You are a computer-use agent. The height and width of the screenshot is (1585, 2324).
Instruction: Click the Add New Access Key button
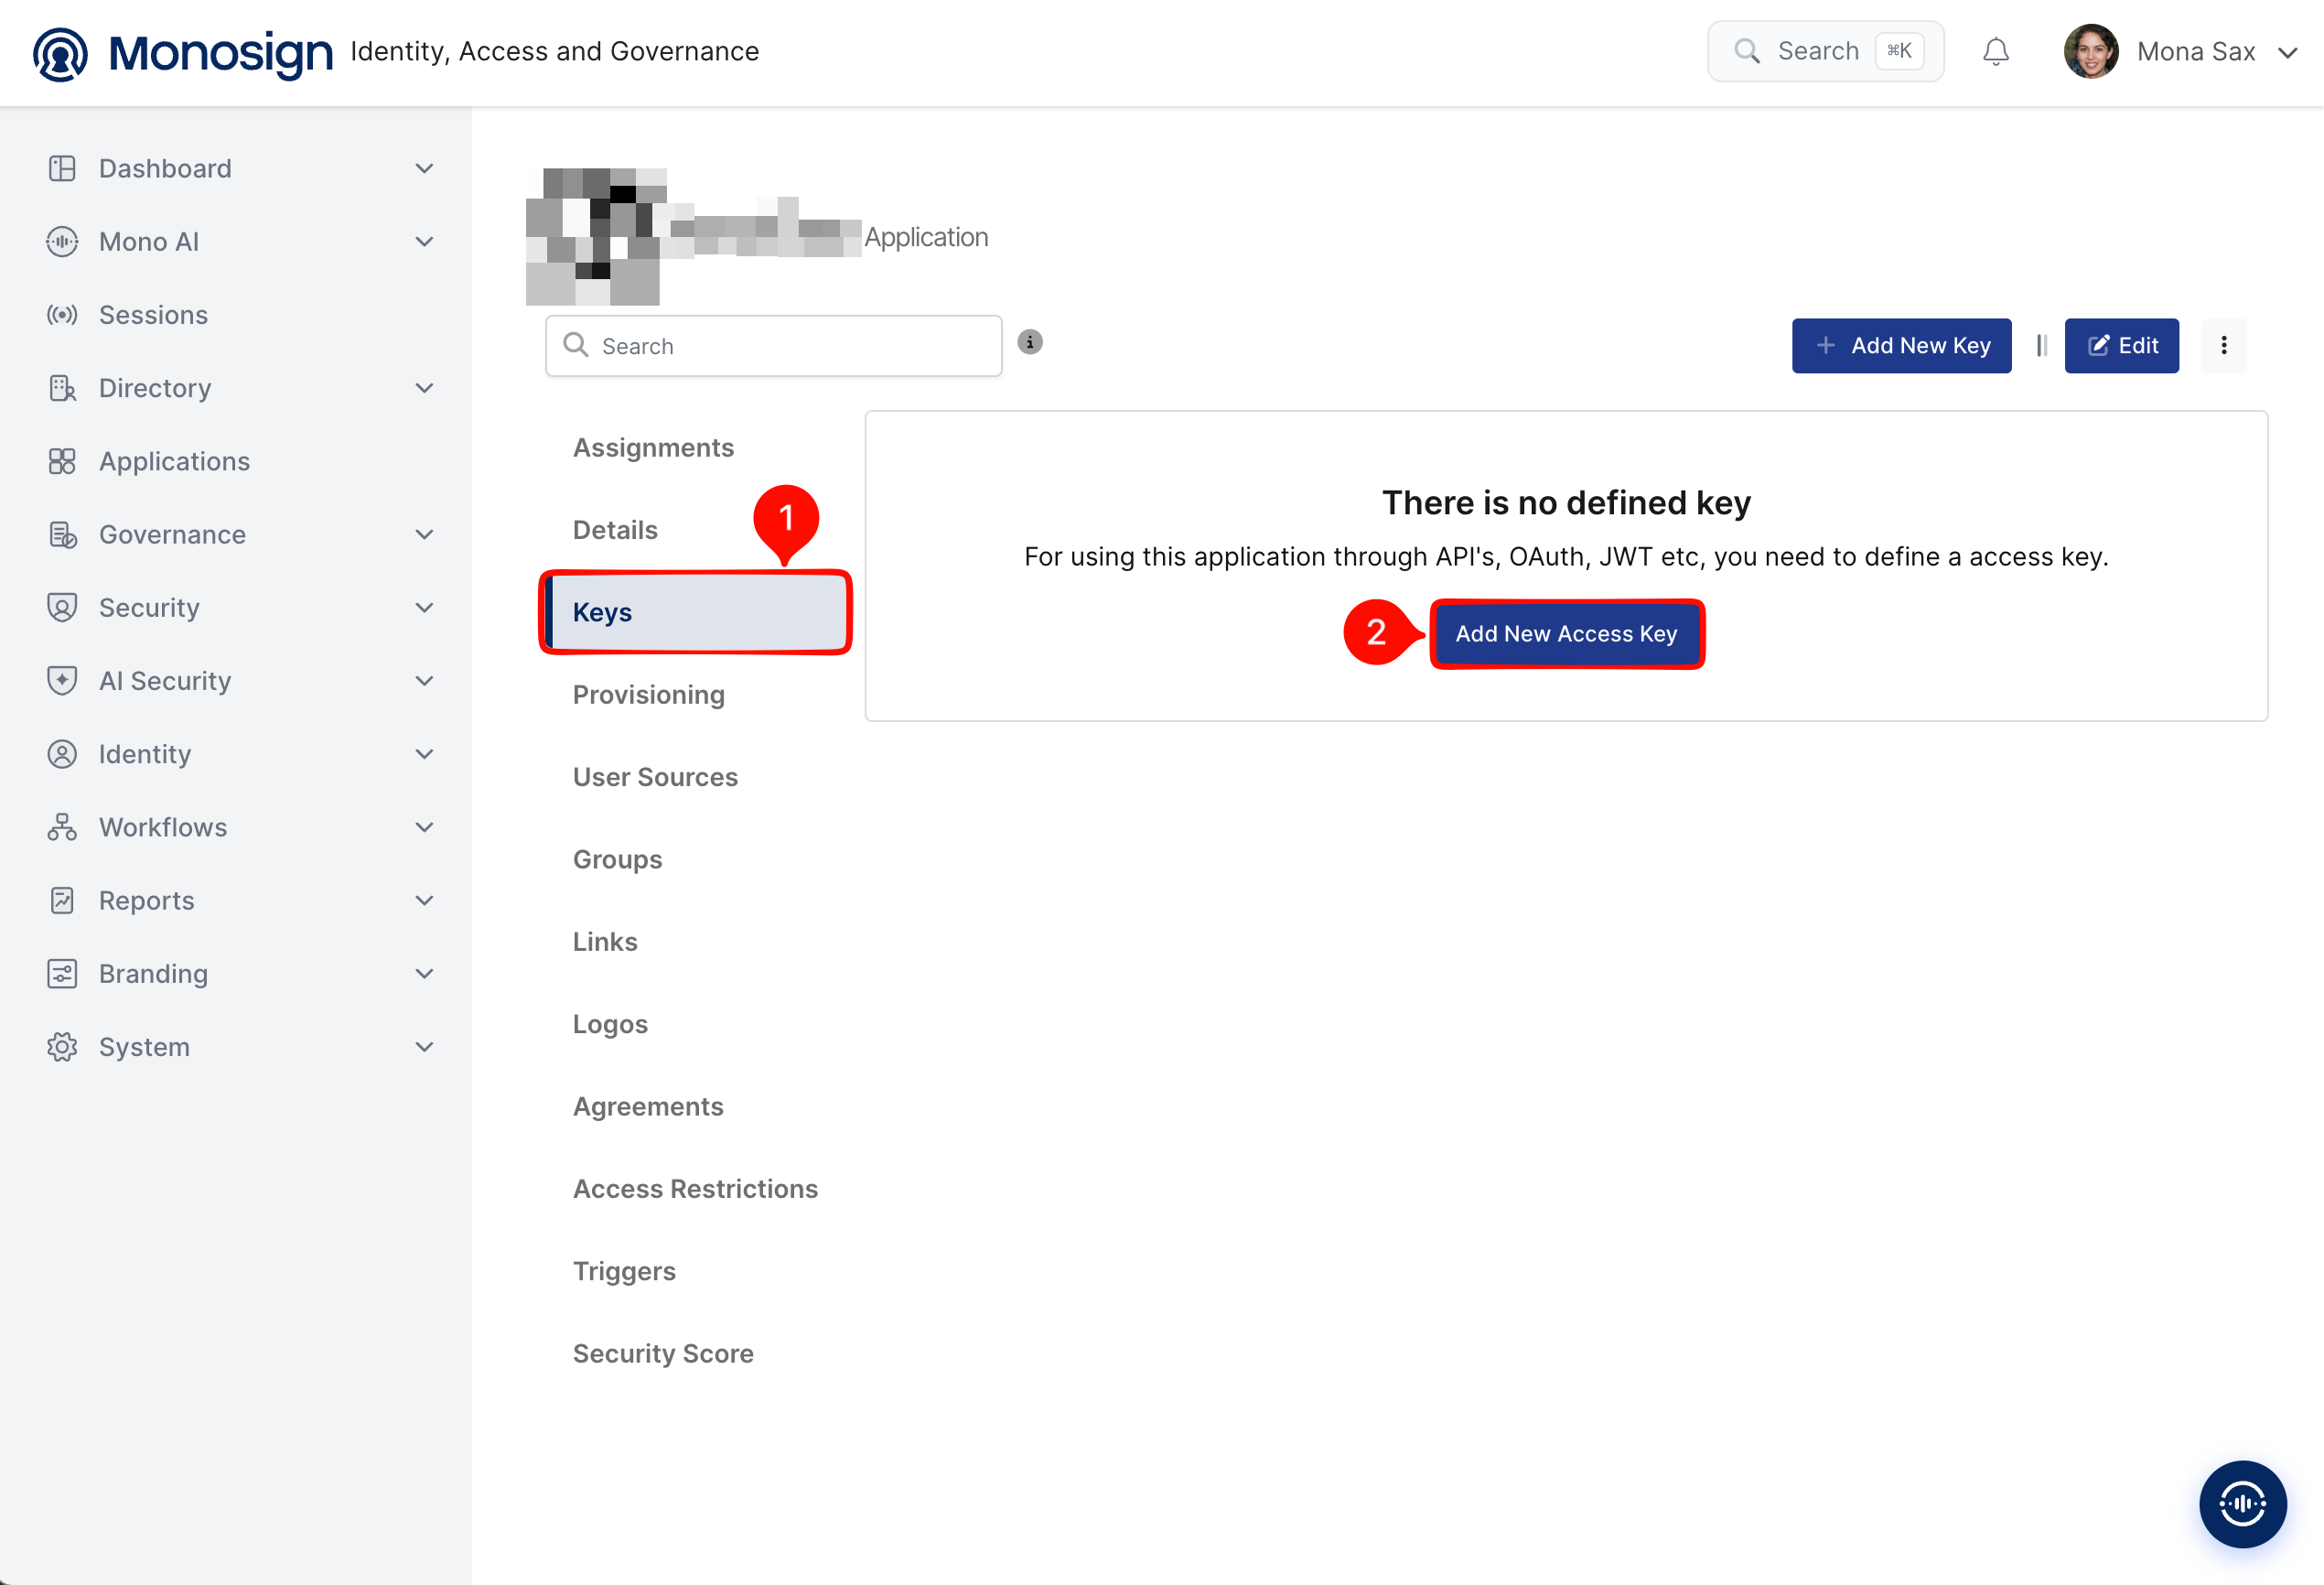(x=1566, y=633)
